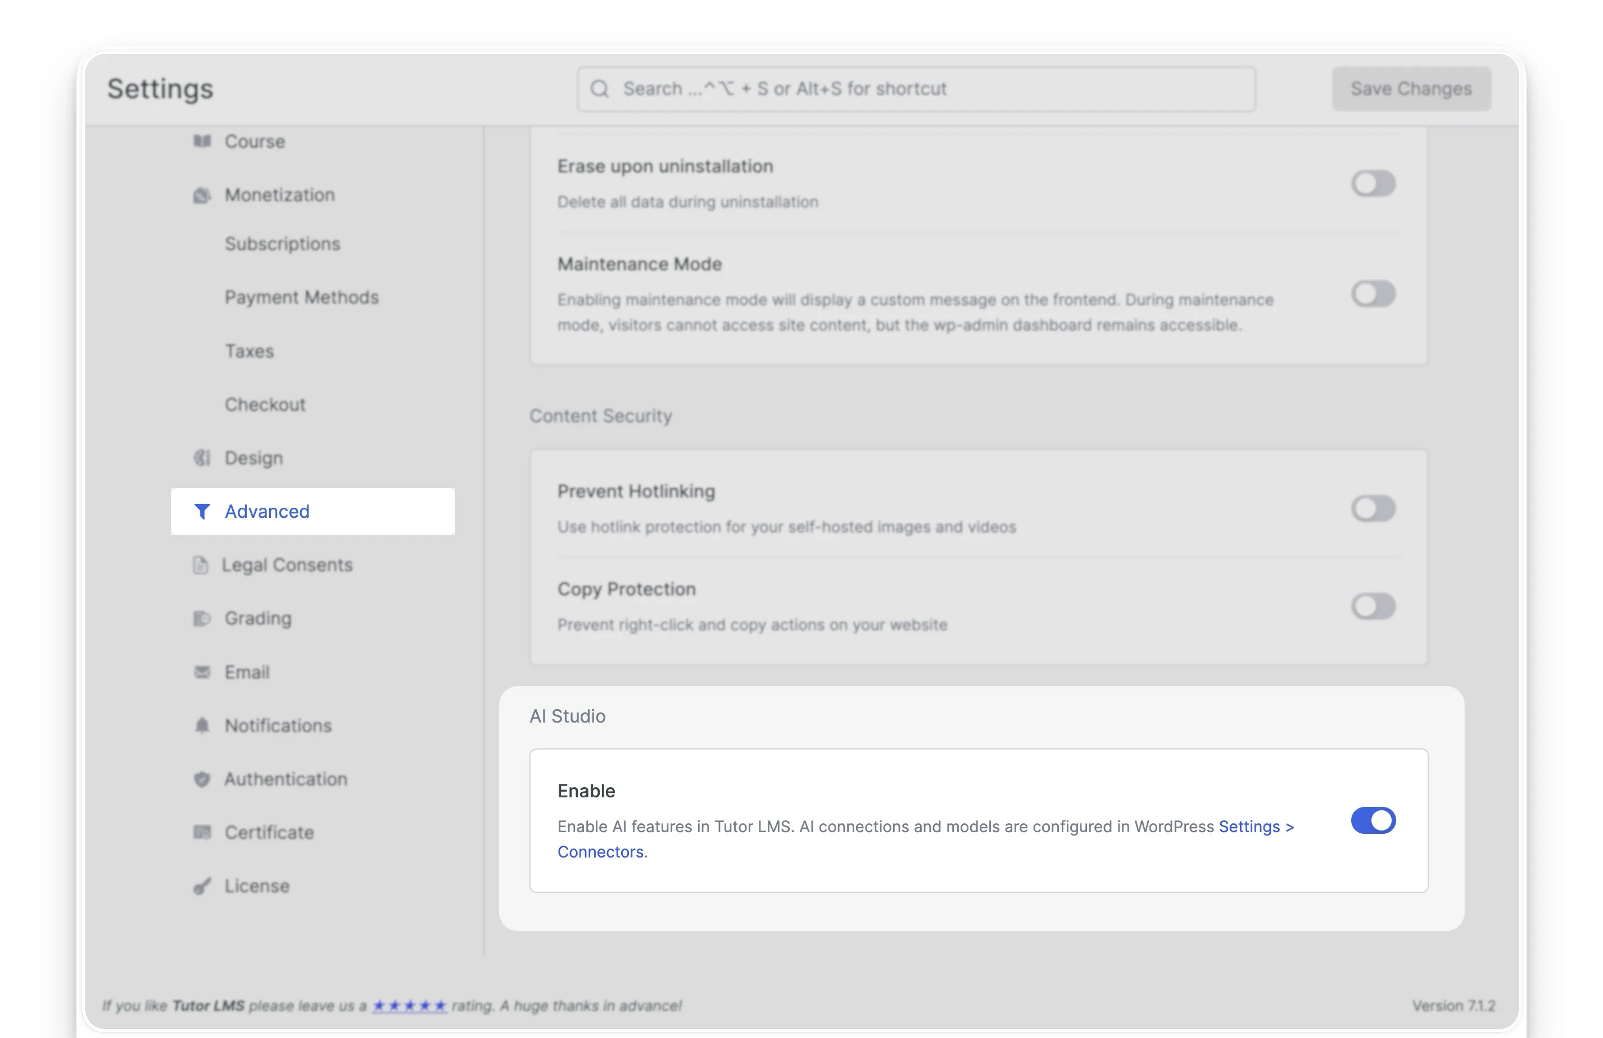Image resolution: width=1603 pixels, height=1038 pixels.
Task: Open the Email settings label
Action: (x=247, y=672)
